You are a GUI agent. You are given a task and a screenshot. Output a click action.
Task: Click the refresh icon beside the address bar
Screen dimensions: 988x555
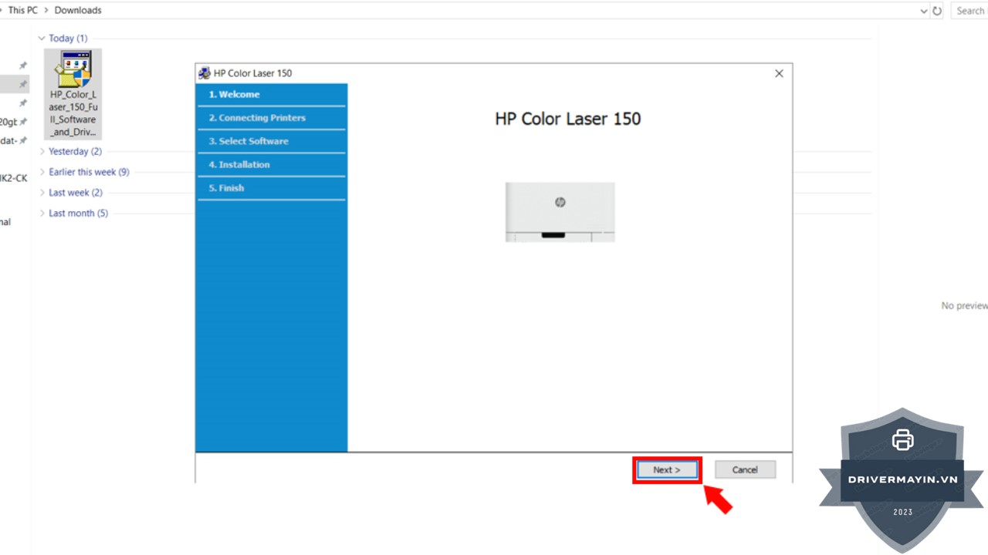coord(937,11)
